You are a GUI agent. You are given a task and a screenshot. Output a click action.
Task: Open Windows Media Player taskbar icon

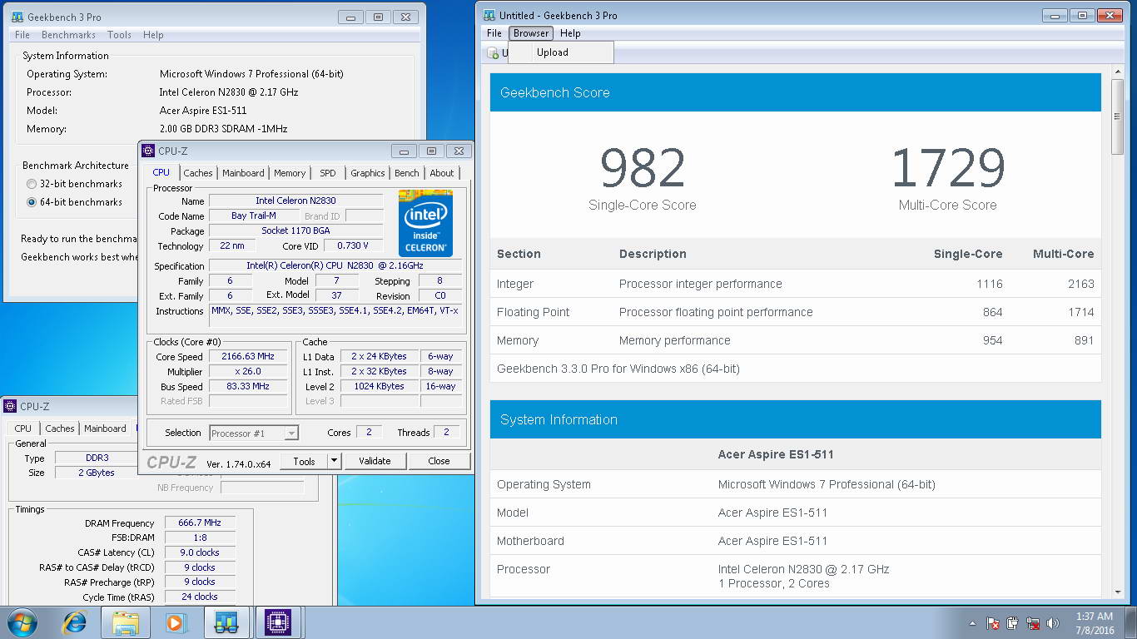coord(176,622)
